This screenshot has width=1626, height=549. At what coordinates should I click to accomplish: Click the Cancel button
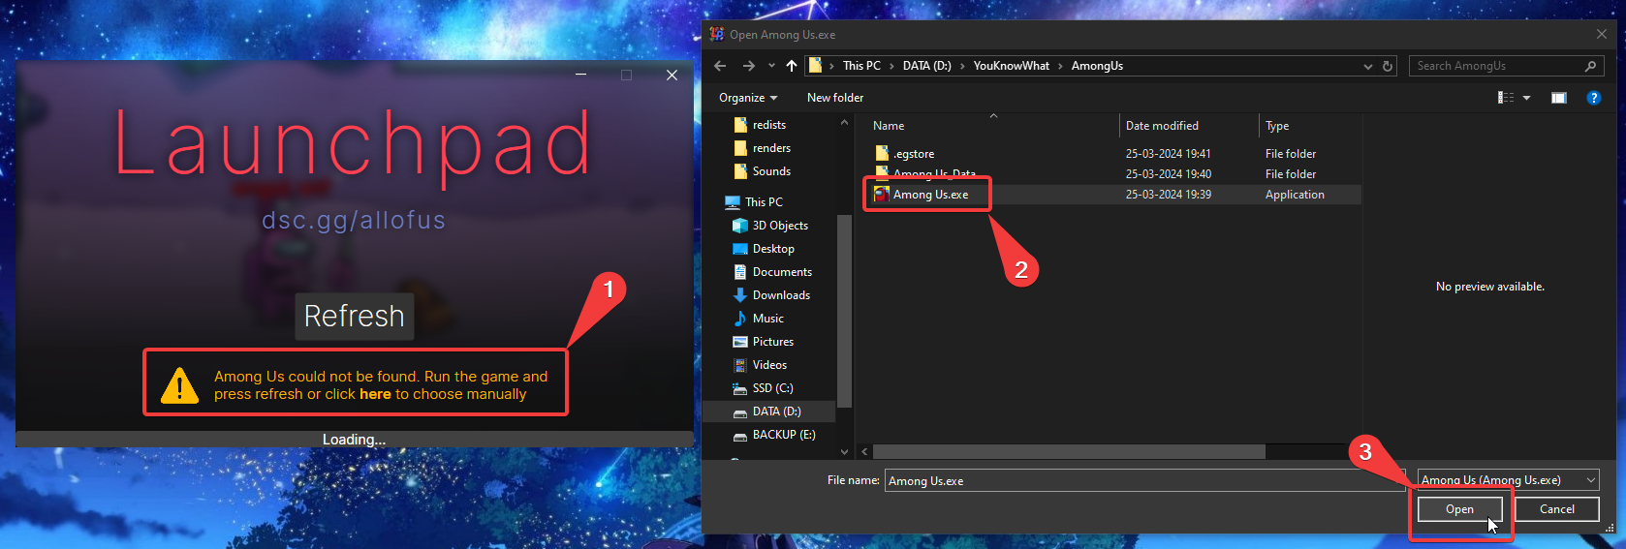tap(1556, 509)
